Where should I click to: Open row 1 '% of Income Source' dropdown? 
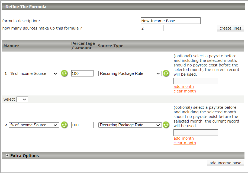click(x=34, y=73)
